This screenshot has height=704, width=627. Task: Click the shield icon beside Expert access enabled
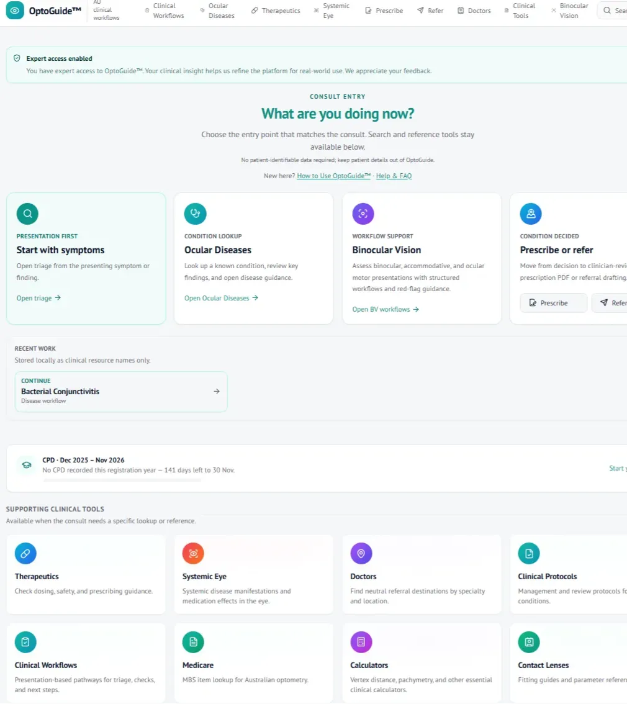click(x=17, y=58)
